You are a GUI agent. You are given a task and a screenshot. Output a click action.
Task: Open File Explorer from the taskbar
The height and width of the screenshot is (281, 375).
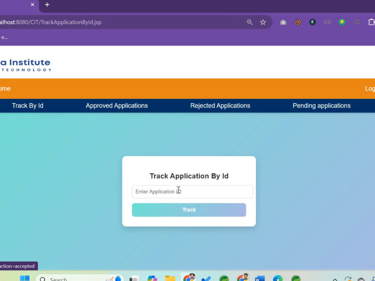(170, 278)
